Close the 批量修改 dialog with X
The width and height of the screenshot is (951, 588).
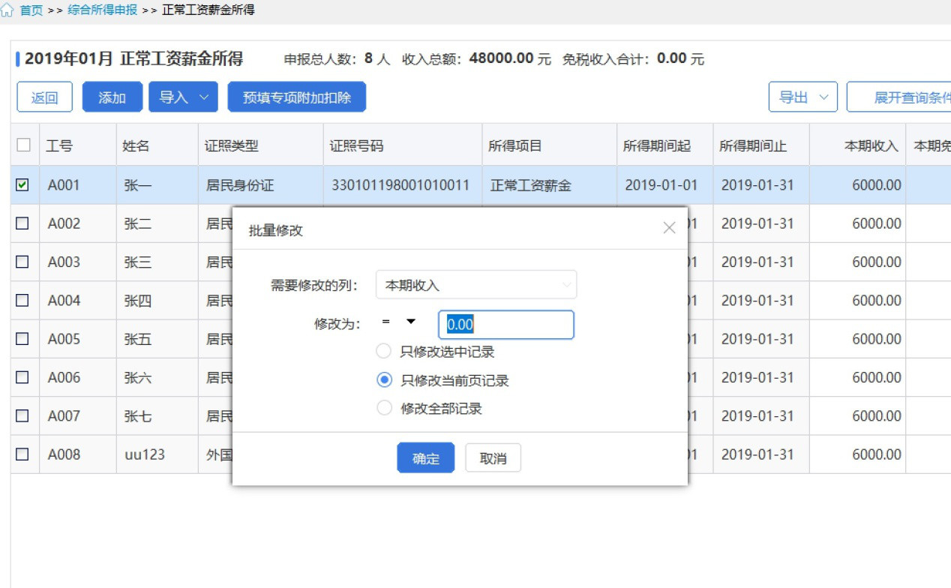tap(670, 228)
